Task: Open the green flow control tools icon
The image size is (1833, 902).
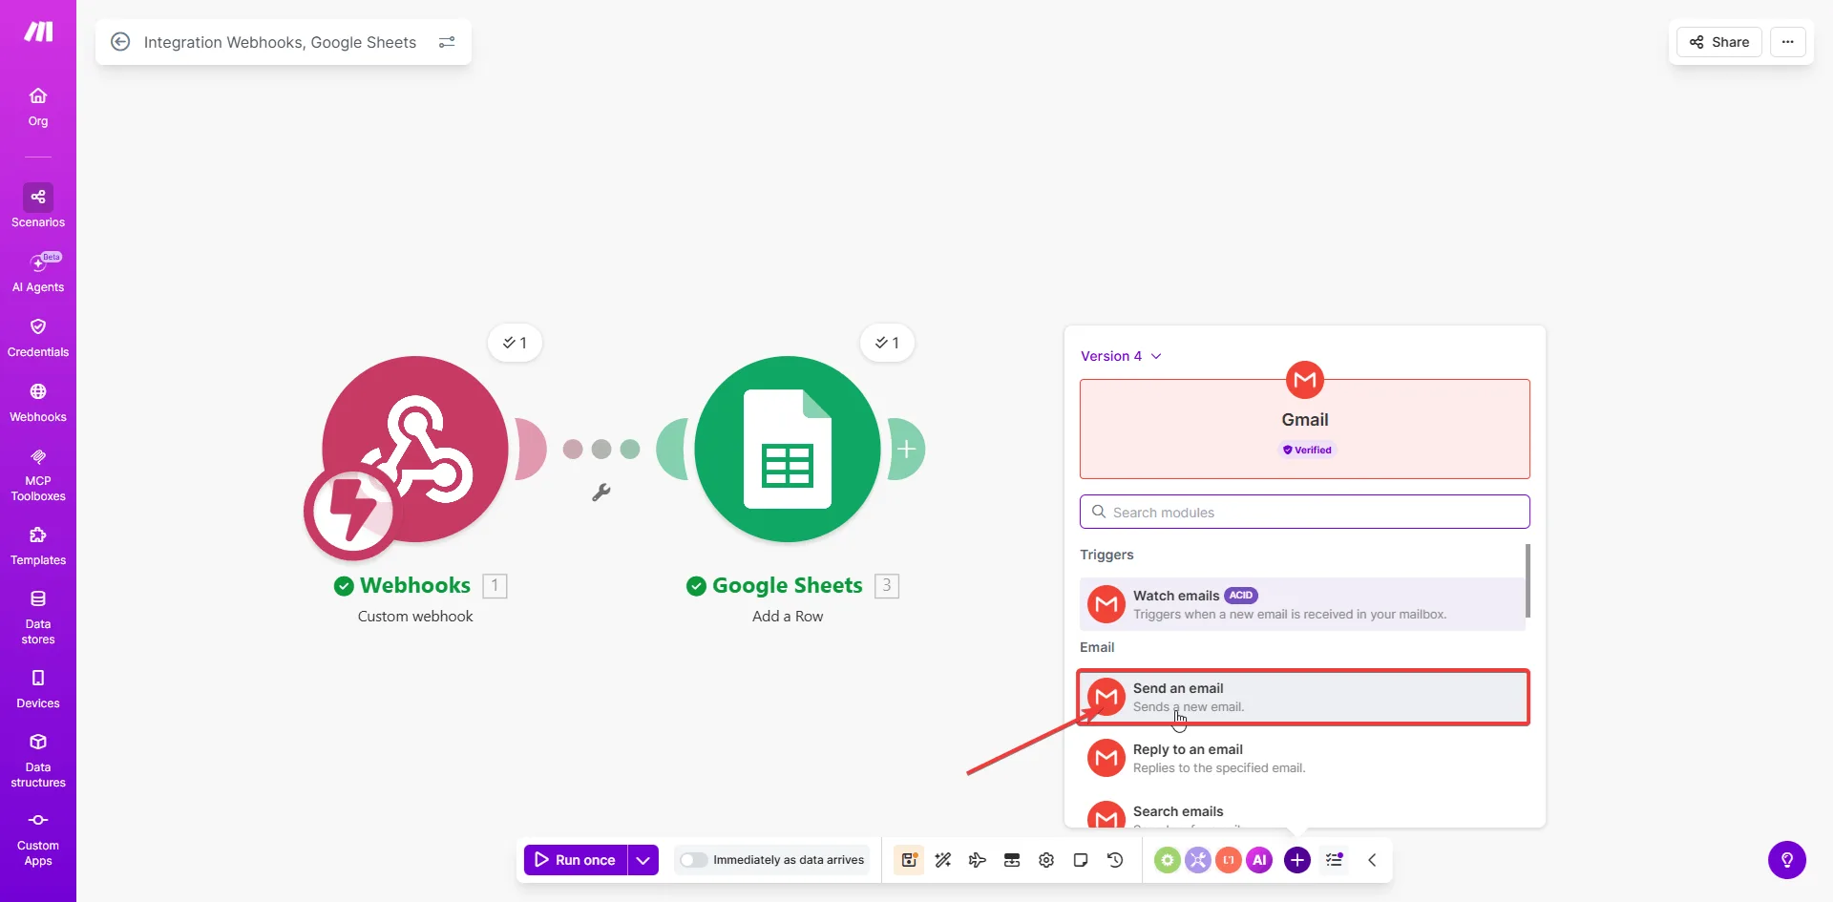Action: click(1168, 860)
